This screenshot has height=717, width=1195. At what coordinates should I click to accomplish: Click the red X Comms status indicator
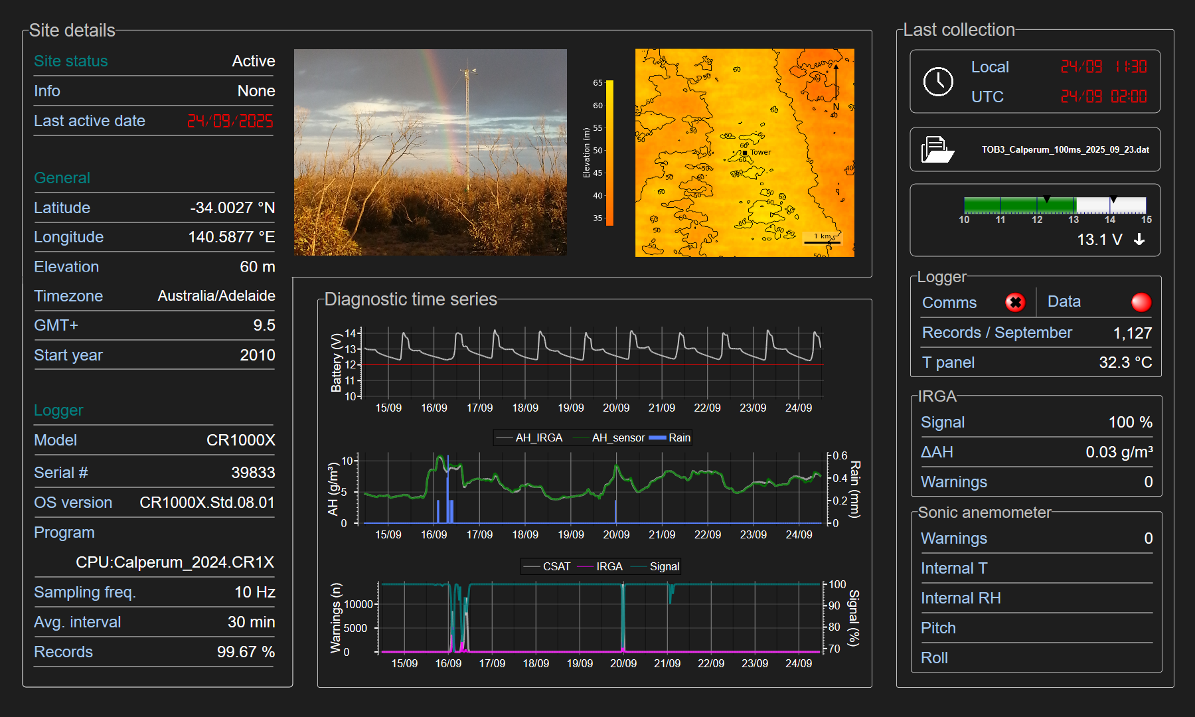click(1014, 303)
